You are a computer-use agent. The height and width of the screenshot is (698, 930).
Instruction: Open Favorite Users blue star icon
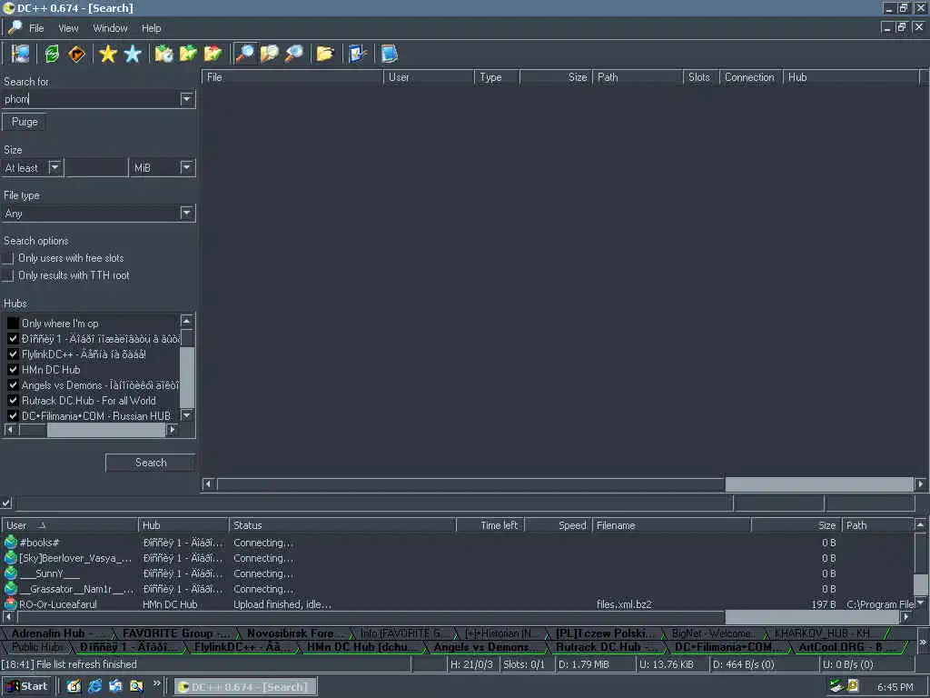coord(133,54)
